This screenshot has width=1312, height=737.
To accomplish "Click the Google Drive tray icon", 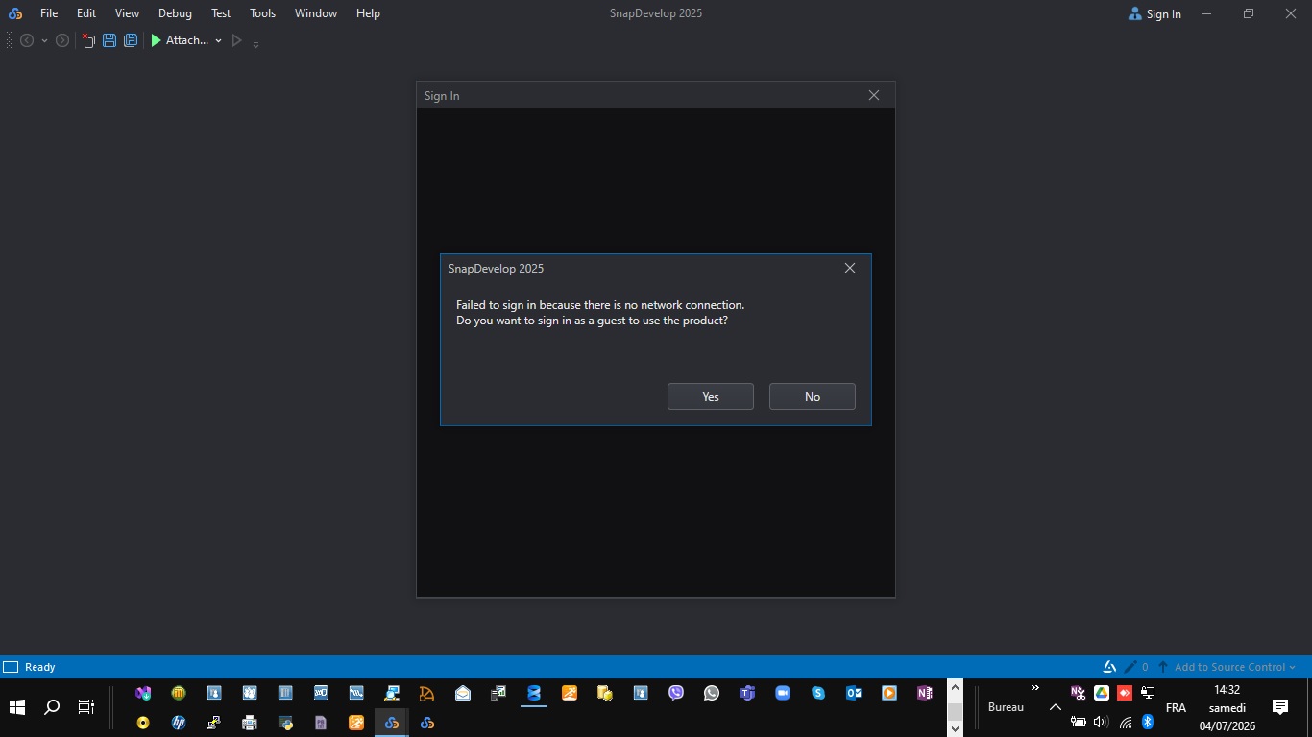I will [1102, 693].
